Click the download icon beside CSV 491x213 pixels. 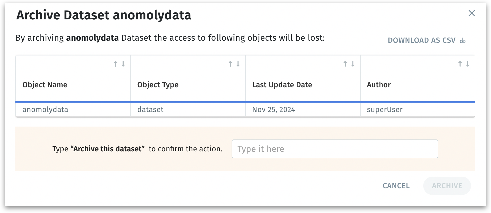point(463,40)
